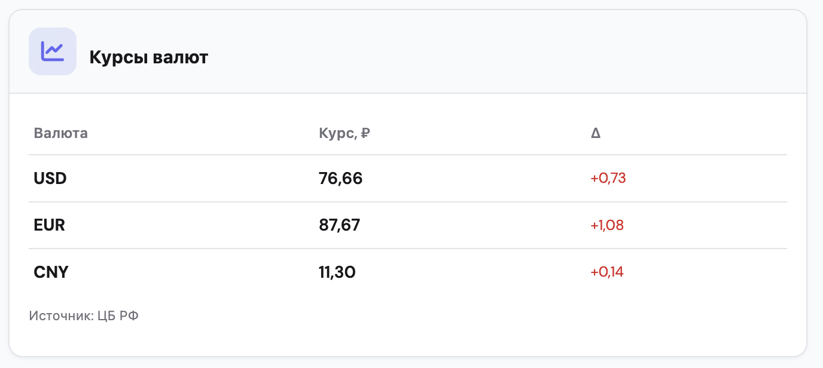Click the USD rate 76,66

(x=341, y=178)
